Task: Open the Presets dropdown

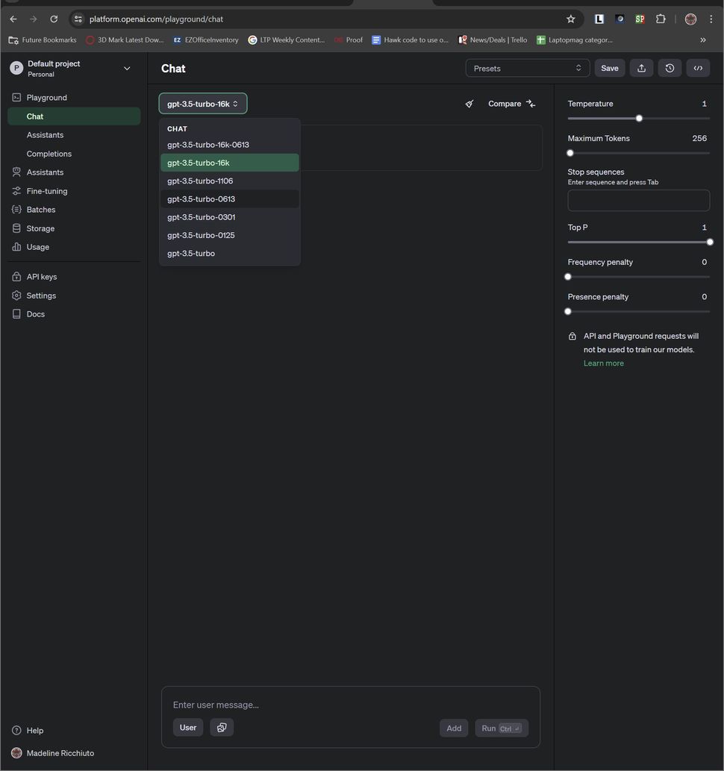Action: [527, 68]
